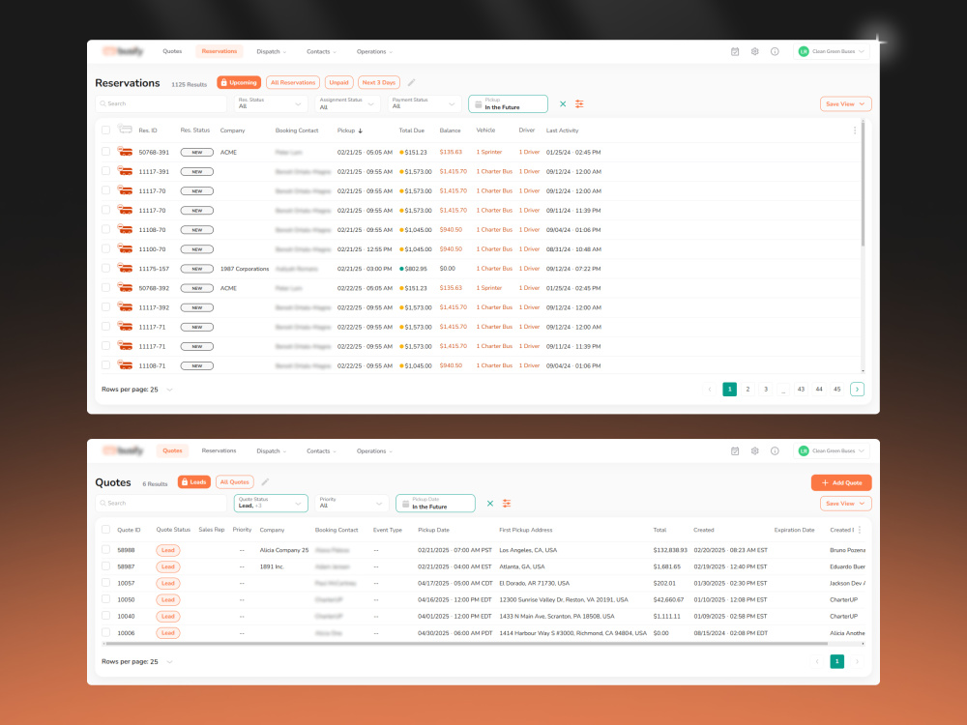Open Pickup In the Future filter in Reservations
The width and height of the screenshot is (967, 725).
[x=508, y=104]
